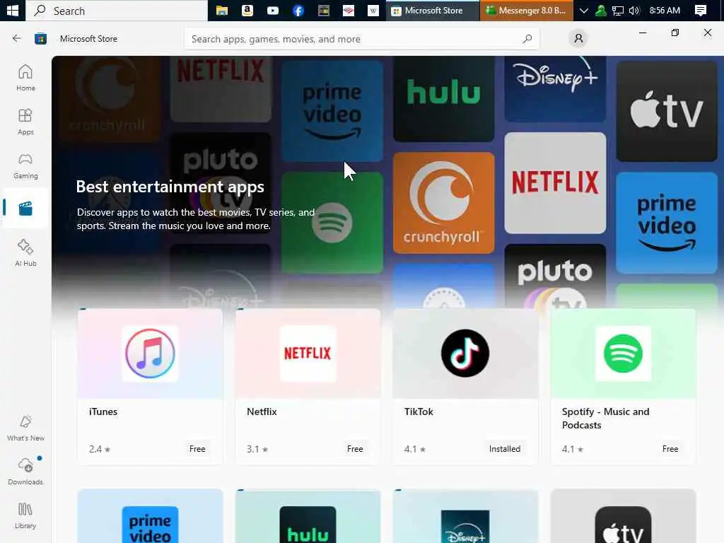Click the back arrow in Store header

coord(17,38)
